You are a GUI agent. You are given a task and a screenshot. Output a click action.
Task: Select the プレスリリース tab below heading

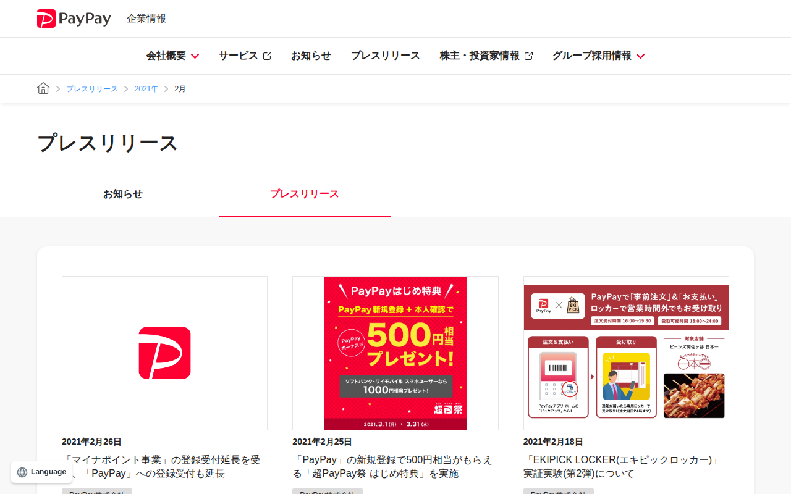point(305,194)
